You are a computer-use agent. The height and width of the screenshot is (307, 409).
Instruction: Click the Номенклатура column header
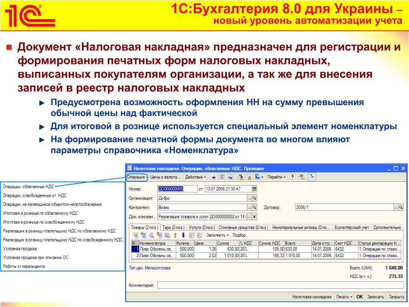pyautogui.click(x=157, y=243)
